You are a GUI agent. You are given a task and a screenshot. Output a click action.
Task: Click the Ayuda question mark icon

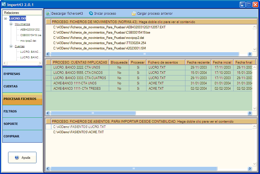pos(17,158)
